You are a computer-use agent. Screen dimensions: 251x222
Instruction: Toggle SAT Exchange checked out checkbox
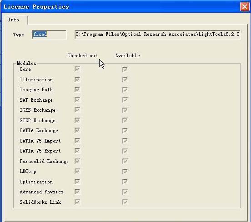[x=77, y=100]
